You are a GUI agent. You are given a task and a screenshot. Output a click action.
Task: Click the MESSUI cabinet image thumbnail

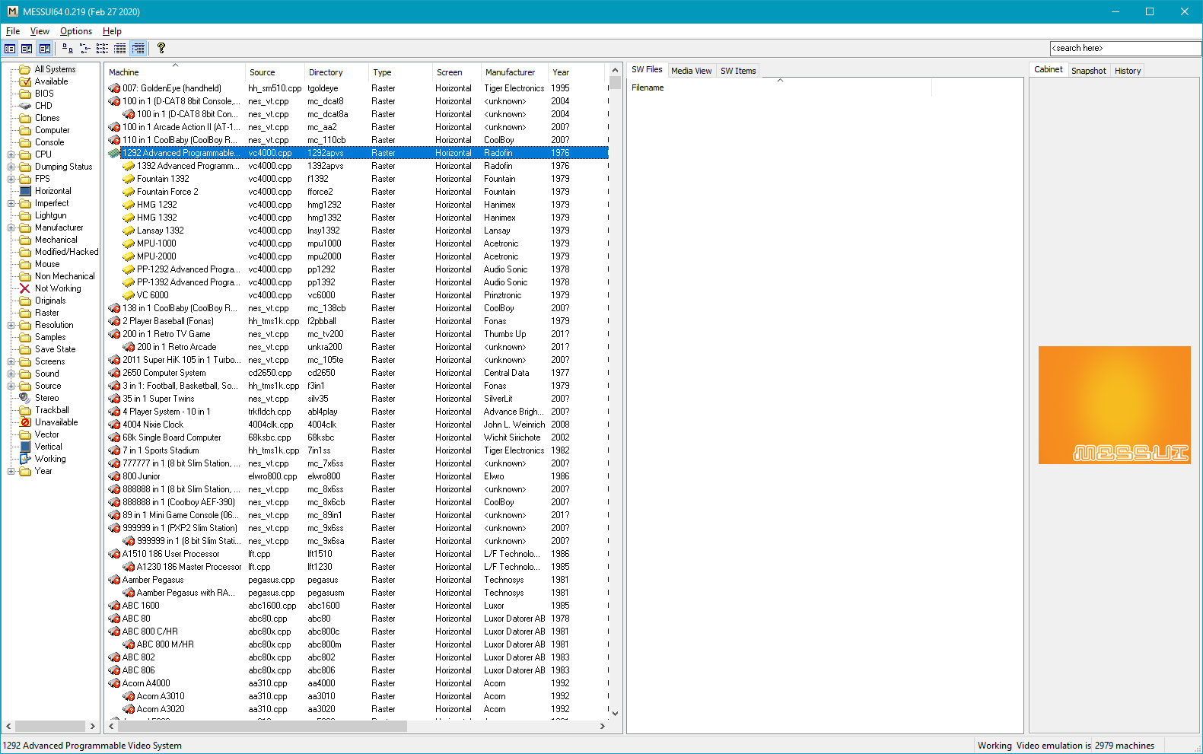point(1114,405)
